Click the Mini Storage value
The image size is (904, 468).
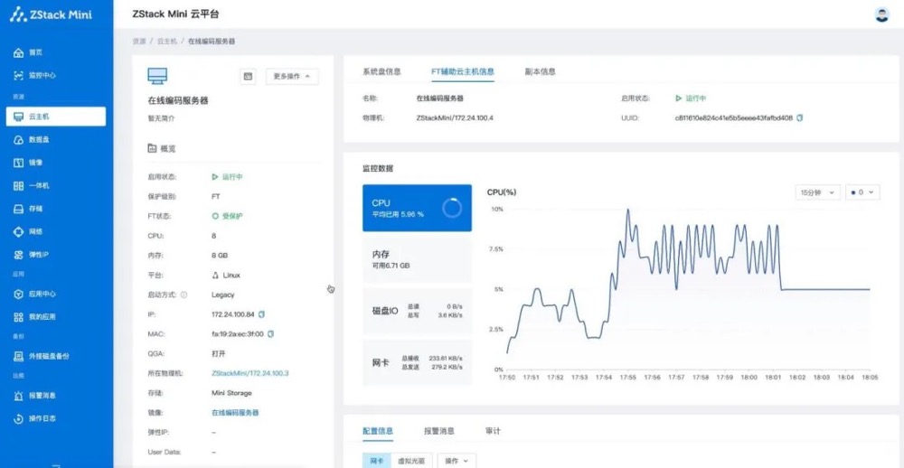(x=231, y=392)
